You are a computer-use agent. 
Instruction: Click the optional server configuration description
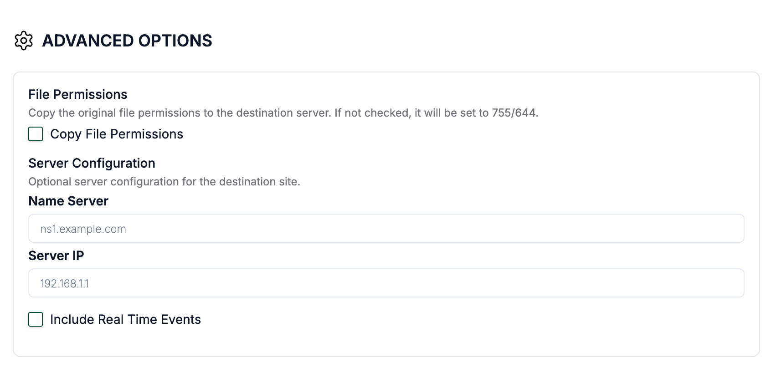164,181
